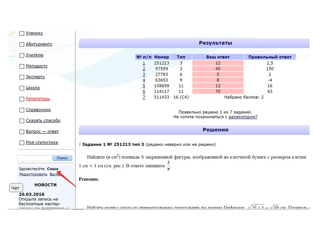Tick the checkbox next to Репетиторы
The height and width of the screenshot is (234, 313).
tap(22, 99)
